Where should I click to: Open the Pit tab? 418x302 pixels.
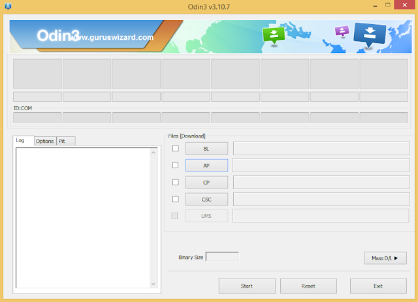[65, 141]
